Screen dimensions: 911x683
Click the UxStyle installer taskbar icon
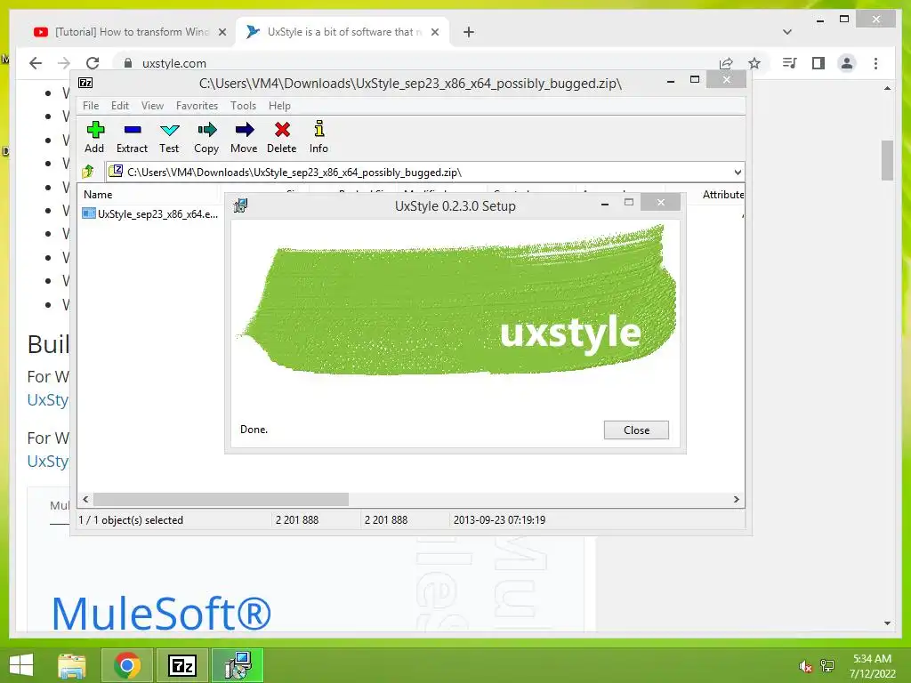point(238,665)
